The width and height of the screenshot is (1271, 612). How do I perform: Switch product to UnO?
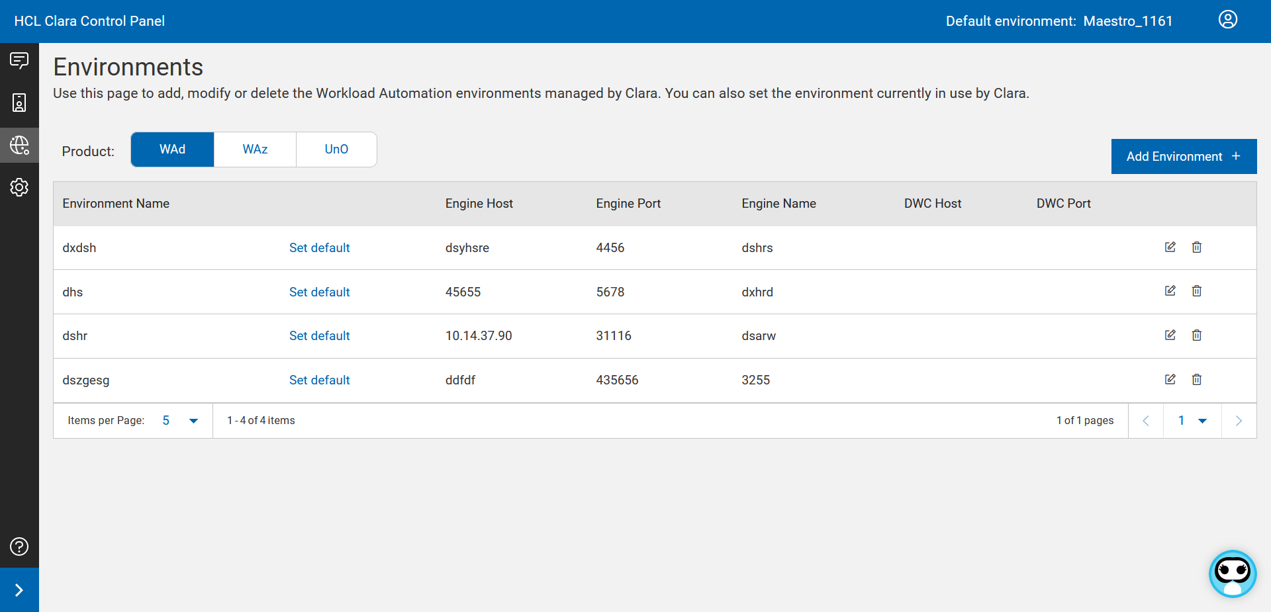coord(336,150)
